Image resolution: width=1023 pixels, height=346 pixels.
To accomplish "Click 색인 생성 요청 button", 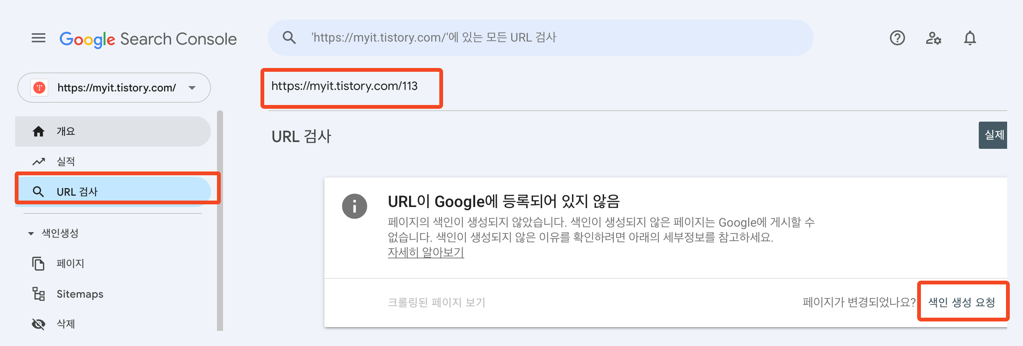I will 961,302.
